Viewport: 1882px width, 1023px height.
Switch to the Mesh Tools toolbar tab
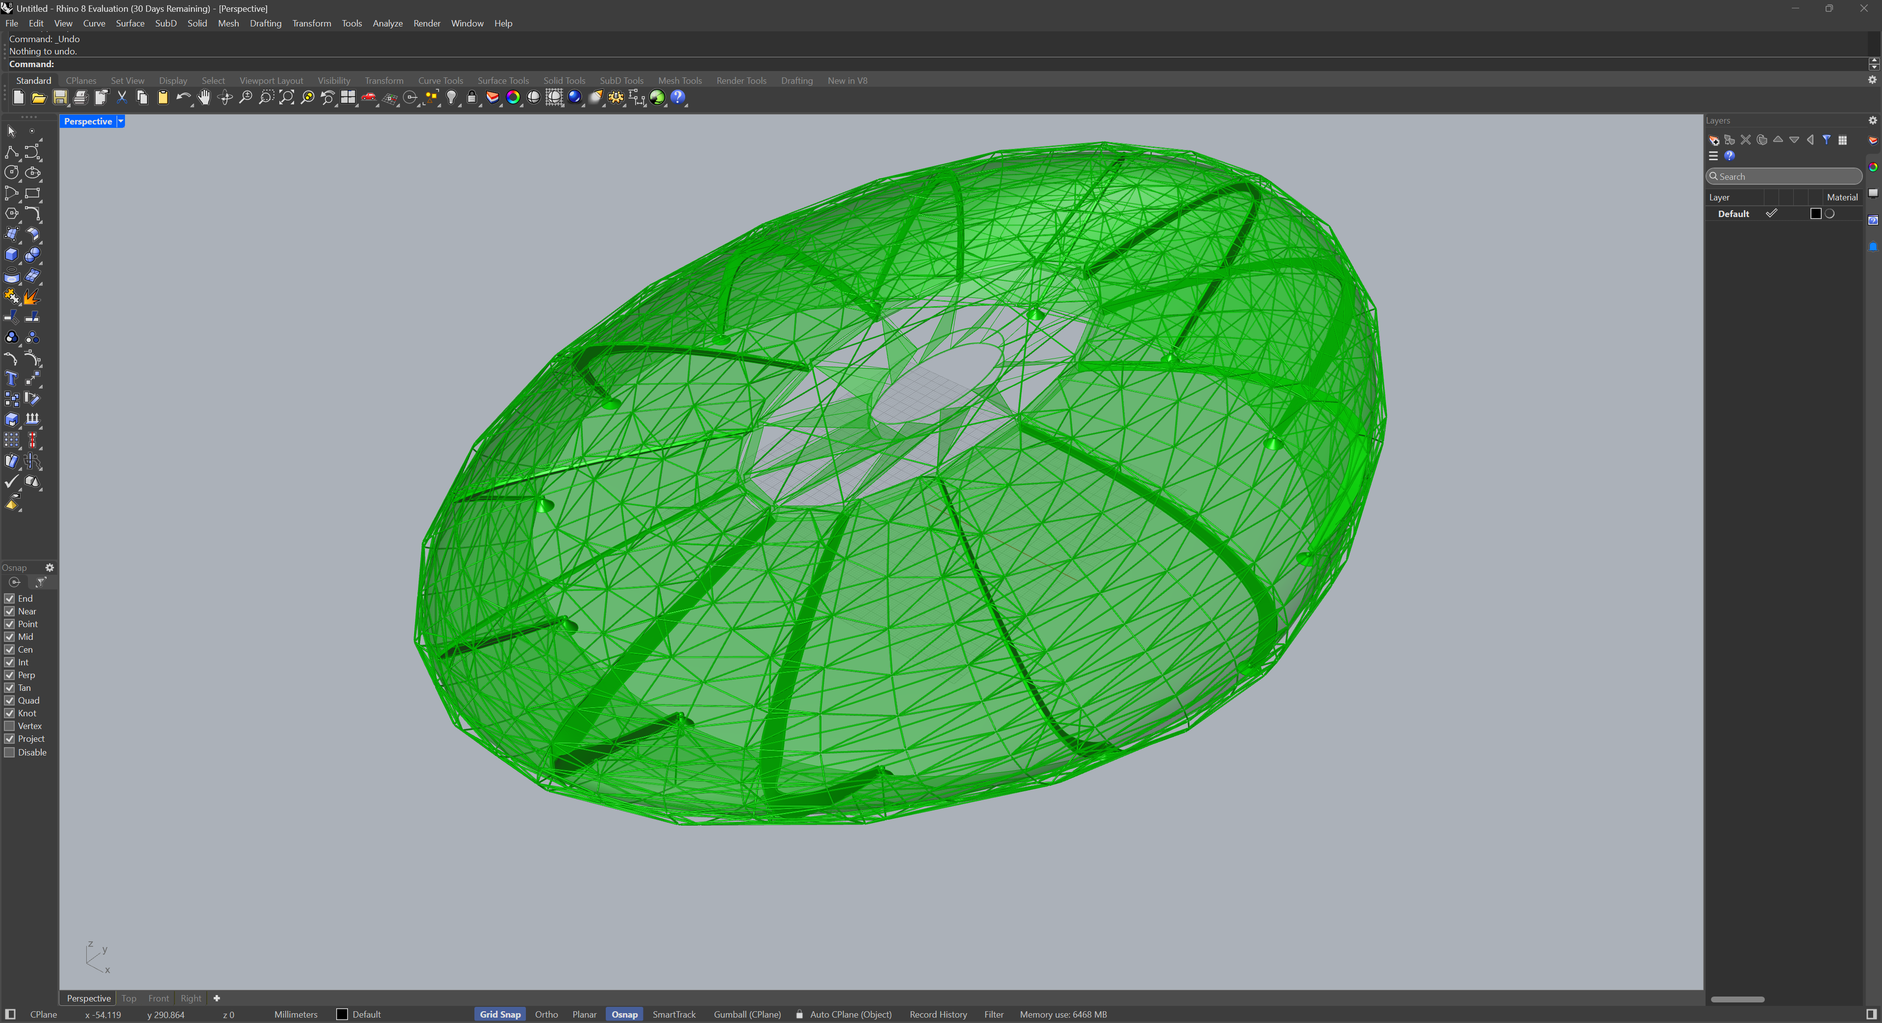tap(679, 80)
